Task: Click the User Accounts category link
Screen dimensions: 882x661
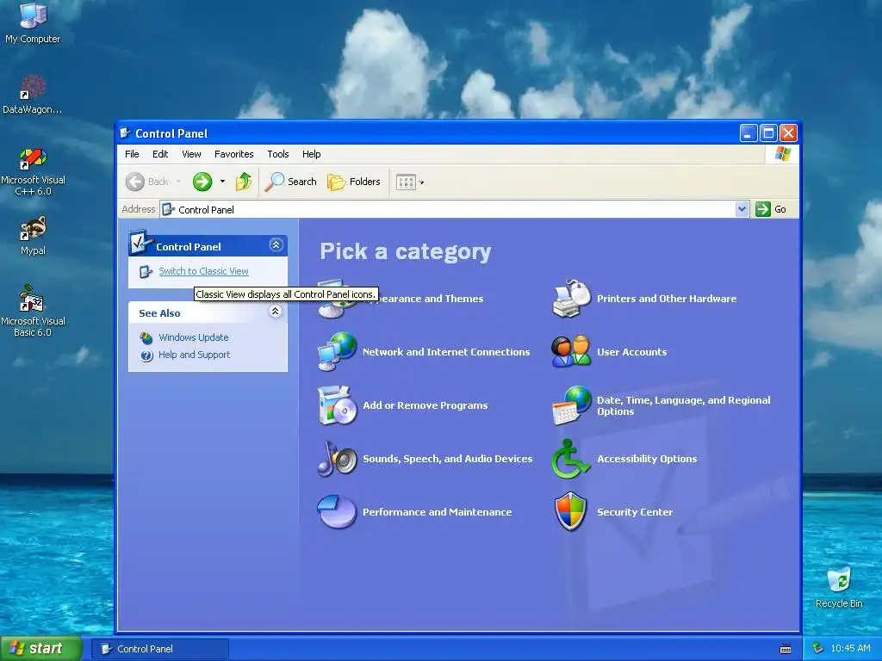Action: coord(631,352)
